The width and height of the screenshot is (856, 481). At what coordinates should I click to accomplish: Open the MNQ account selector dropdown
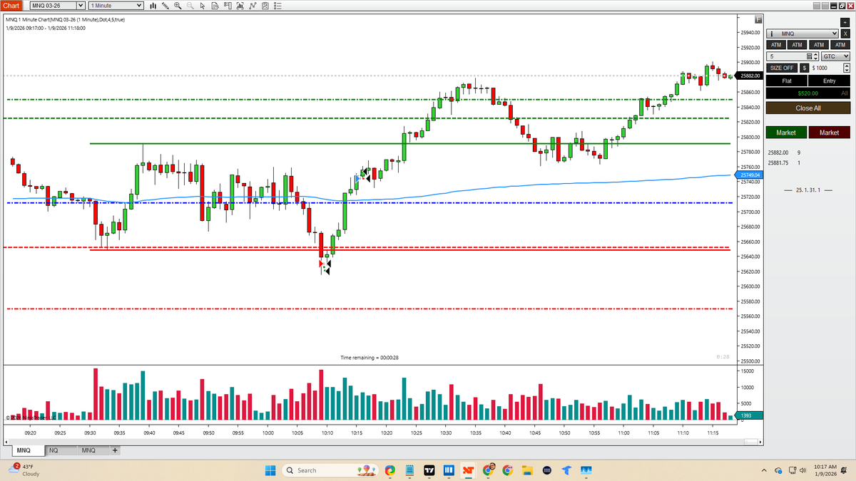click(802, 33)
